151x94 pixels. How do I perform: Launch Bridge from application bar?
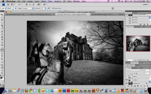pos(8,5)
